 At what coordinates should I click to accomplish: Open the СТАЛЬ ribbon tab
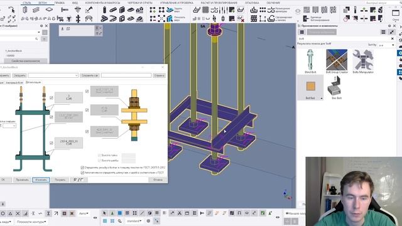tap(26, 3)
